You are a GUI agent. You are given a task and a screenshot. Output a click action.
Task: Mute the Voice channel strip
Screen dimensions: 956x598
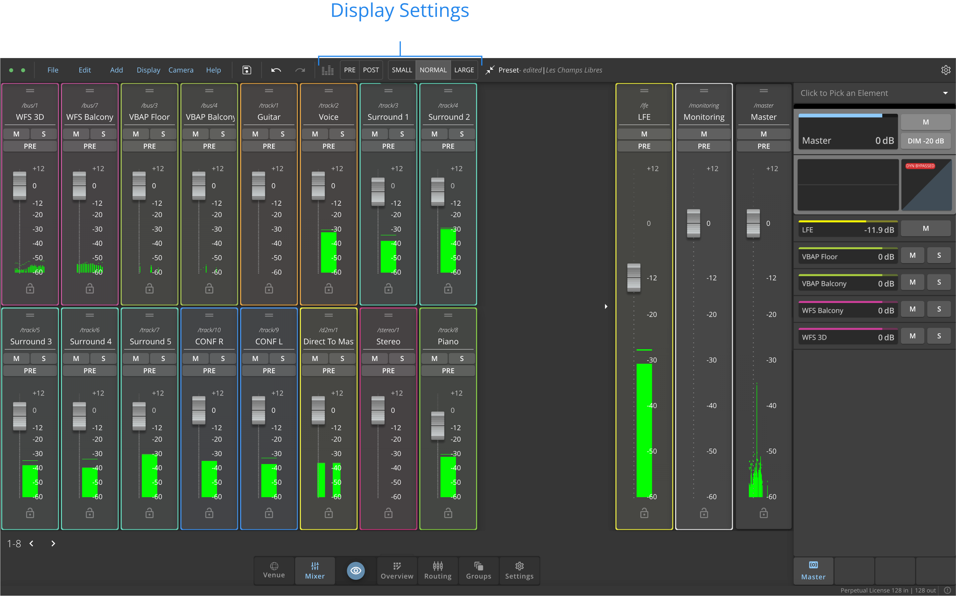[315, 134]
